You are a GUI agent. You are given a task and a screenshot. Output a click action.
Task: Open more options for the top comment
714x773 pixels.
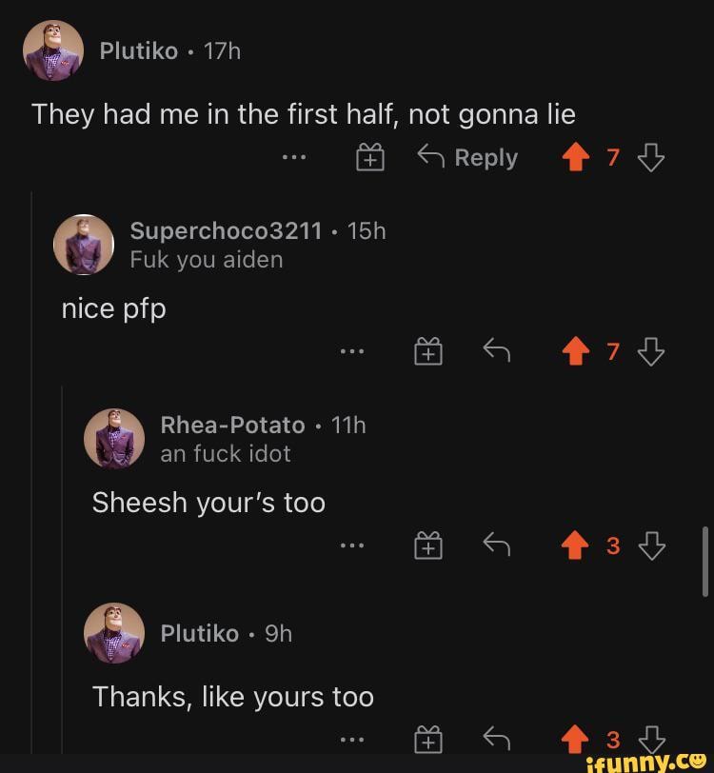click(293, 157)
